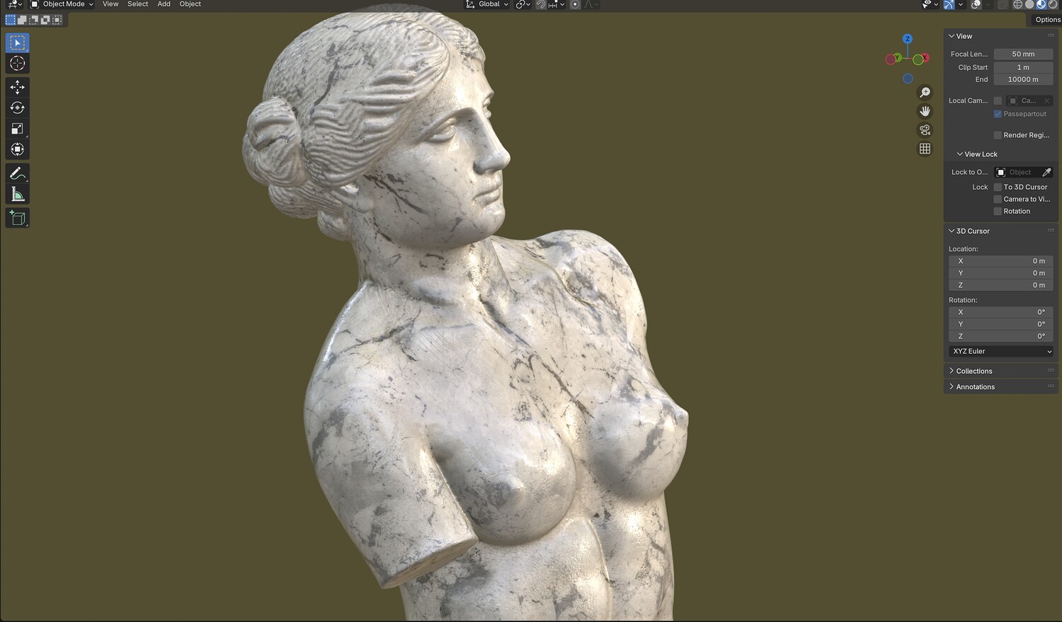Click 3D Cursor Rotation X field
The image size is (1062, 622).
click(x=1001, y=312)
